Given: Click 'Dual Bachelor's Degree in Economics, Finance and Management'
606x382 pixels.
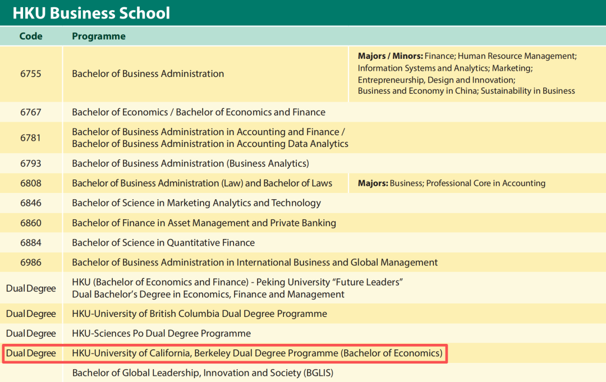Looking at the screenshot, I should [x=208, y=294].
